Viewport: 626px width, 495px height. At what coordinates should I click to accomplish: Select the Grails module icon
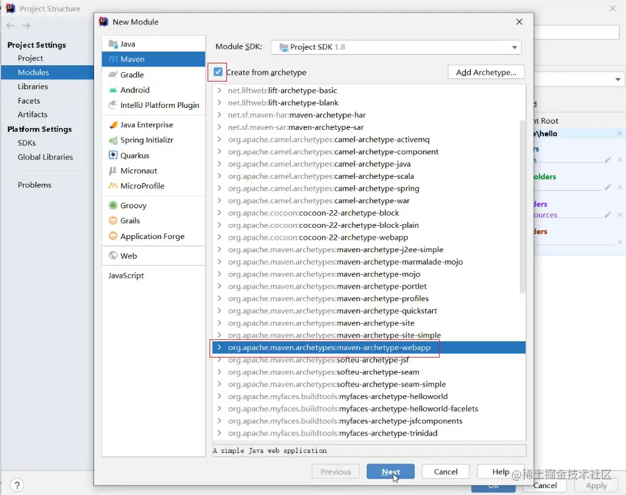[x=113, y=221]
